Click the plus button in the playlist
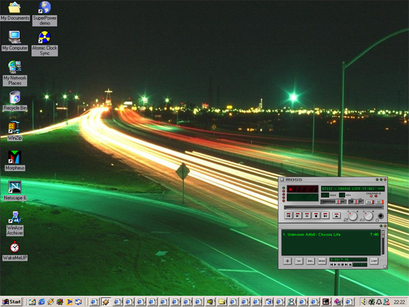 [x=288, y=261]
